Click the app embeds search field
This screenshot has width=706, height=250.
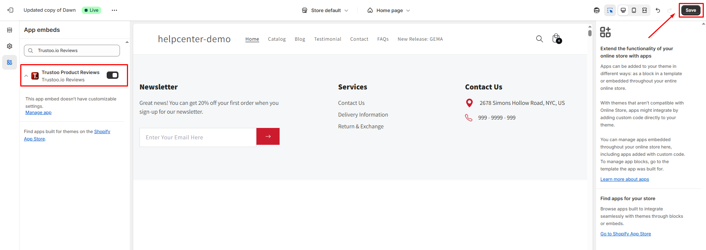pyautogui.click(x=72, y=51)
